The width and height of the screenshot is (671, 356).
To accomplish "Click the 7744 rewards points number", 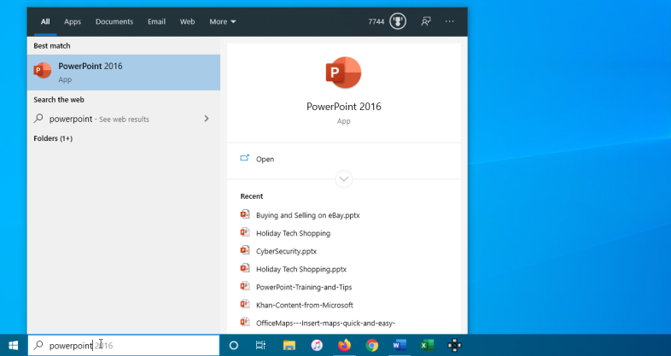I will click(x=376, y=21).
